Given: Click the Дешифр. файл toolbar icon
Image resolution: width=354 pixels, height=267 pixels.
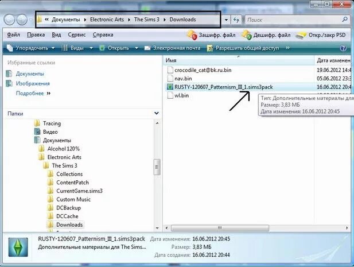Looking at the screenshot, I should [247, 35].
